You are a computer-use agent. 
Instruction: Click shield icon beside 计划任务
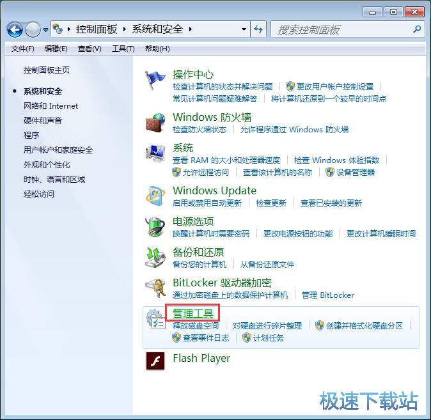click(x=247, y=338)
